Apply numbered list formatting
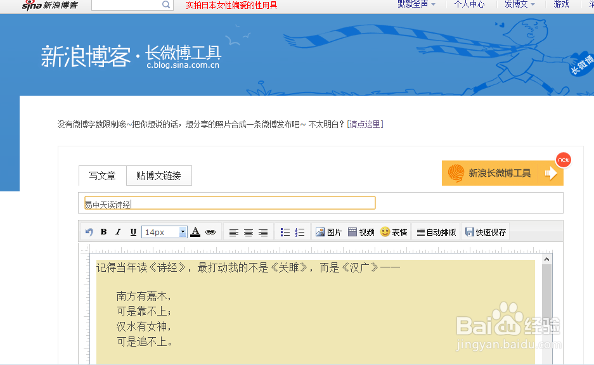 (300, 233)
